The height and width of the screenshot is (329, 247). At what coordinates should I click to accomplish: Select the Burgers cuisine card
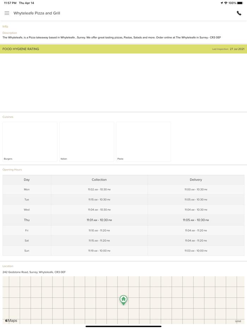pos(30,142)
